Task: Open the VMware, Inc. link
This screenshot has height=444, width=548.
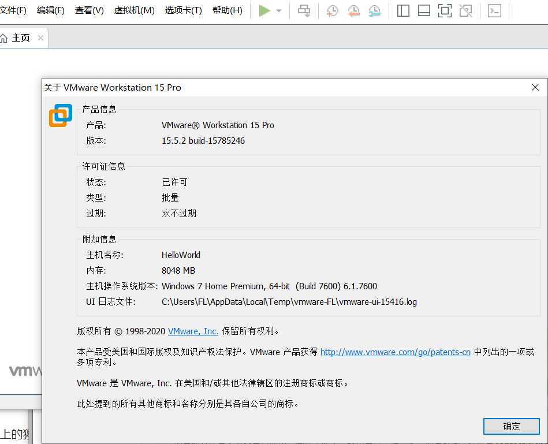Action: click(x=193, y=331)
